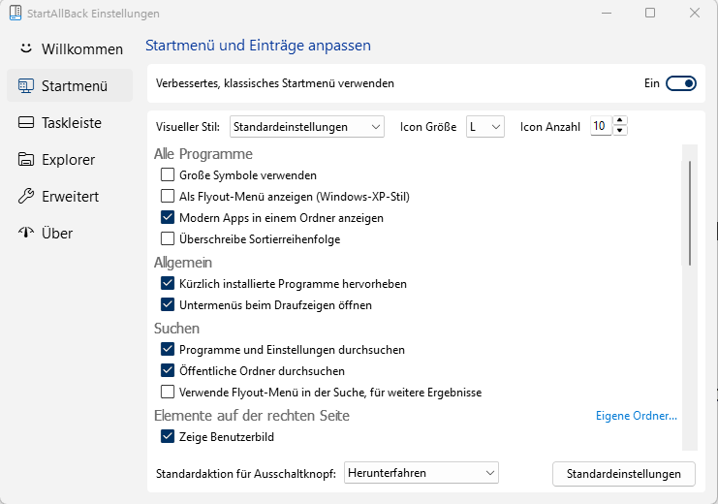Screen dimensions: 718x504
Task: Click the Startmenü sidebar icon
Action: [26, 86]
